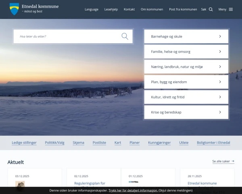Open Krise og beredskap section
Image resolution: width=242 pixels, height=194 pixels.
tap(186, 112)
